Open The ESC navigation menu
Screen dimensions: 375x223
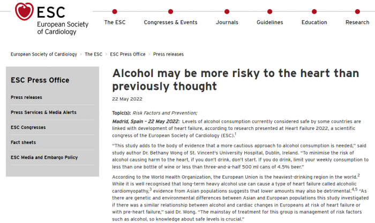click(x=114, y=22)
